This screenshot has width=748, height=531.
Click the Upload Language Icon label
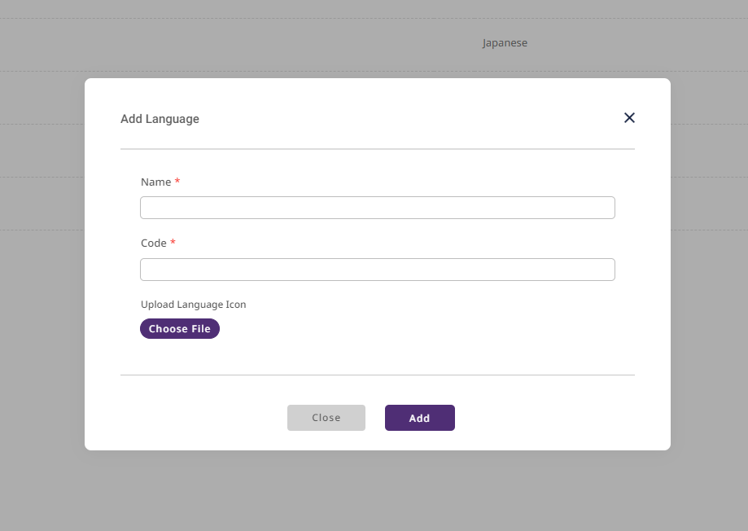click(193, 305)
